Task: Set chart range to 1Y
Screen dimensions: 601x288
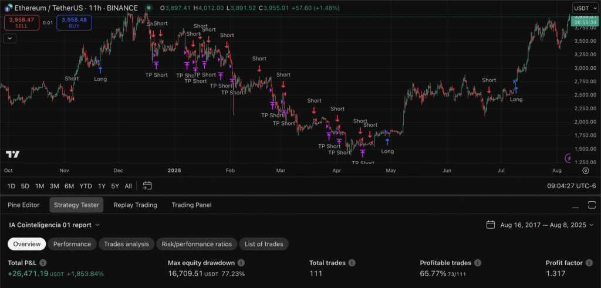Action: click(102, 186)
